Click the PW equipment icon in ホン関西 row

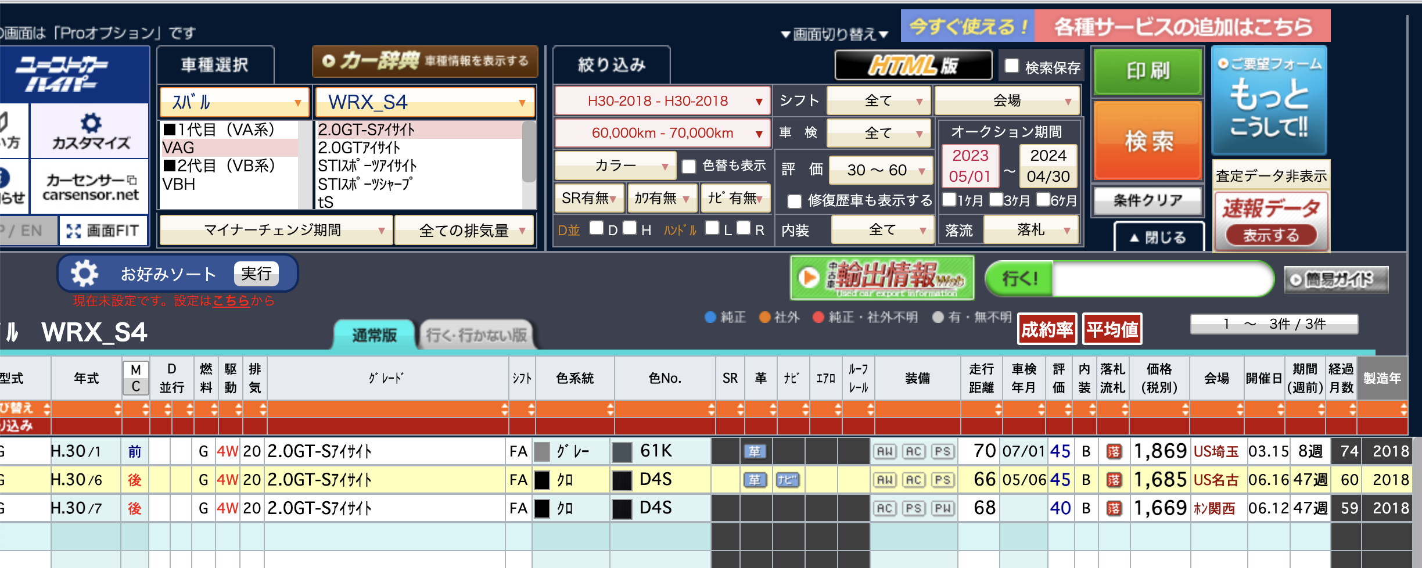943,508
